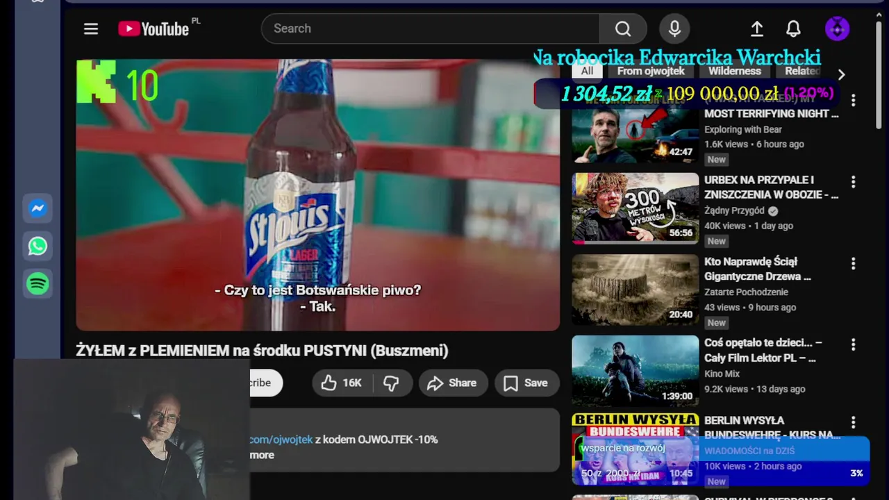889x500 pixels.
Task: Open Spotify in the sidebar
Action: point(38,283)
